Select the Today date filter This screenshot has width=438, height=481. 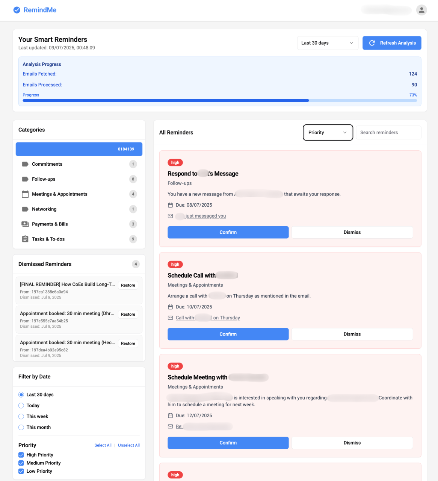[x=21, y=405]
